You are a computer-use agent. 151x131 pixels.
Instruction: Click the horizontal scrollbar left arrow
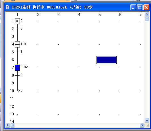(x=8, y=125)
